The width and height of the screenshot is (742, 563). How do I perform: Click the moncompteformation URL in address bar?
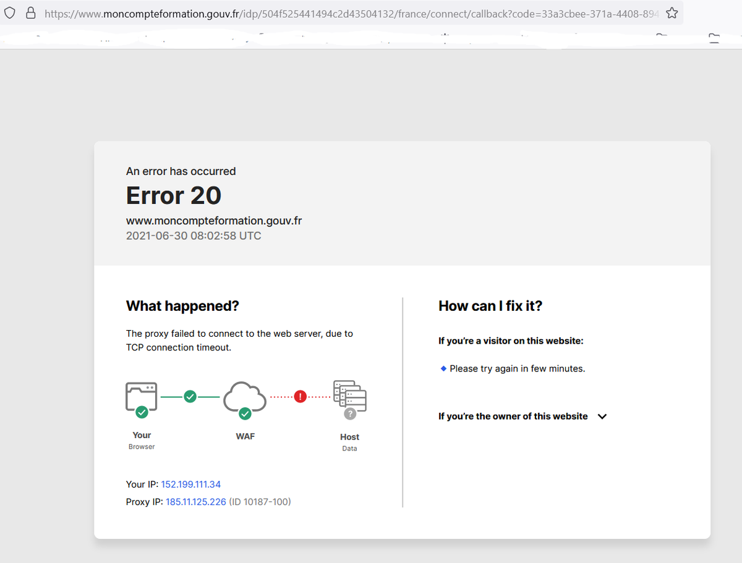tap(351, 13)
